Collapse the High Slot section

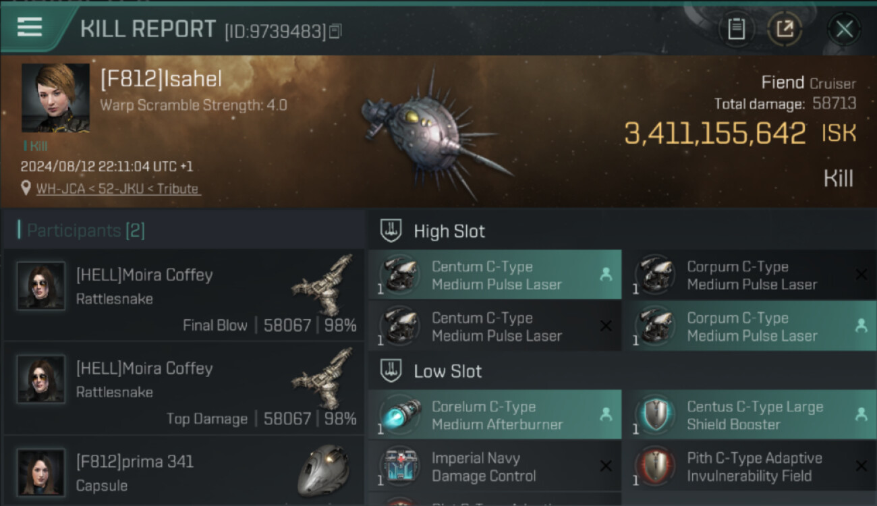pyautogui.click(x=433, y=231)
